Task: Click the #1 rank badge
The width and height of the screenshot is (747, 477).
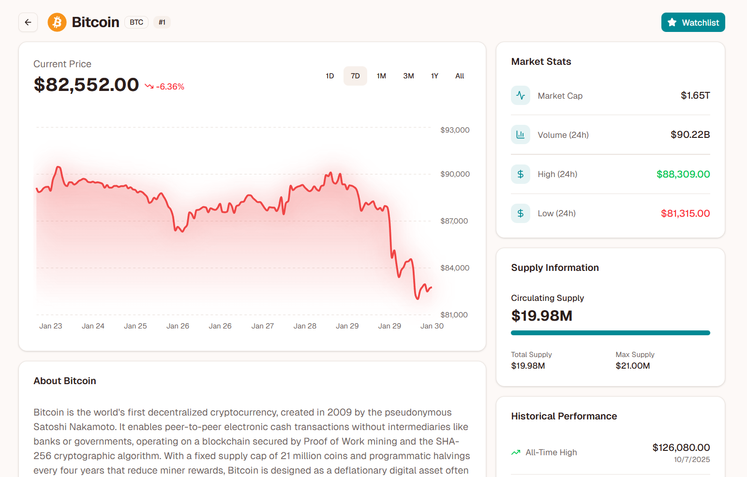Action: [x=162, y=22]
